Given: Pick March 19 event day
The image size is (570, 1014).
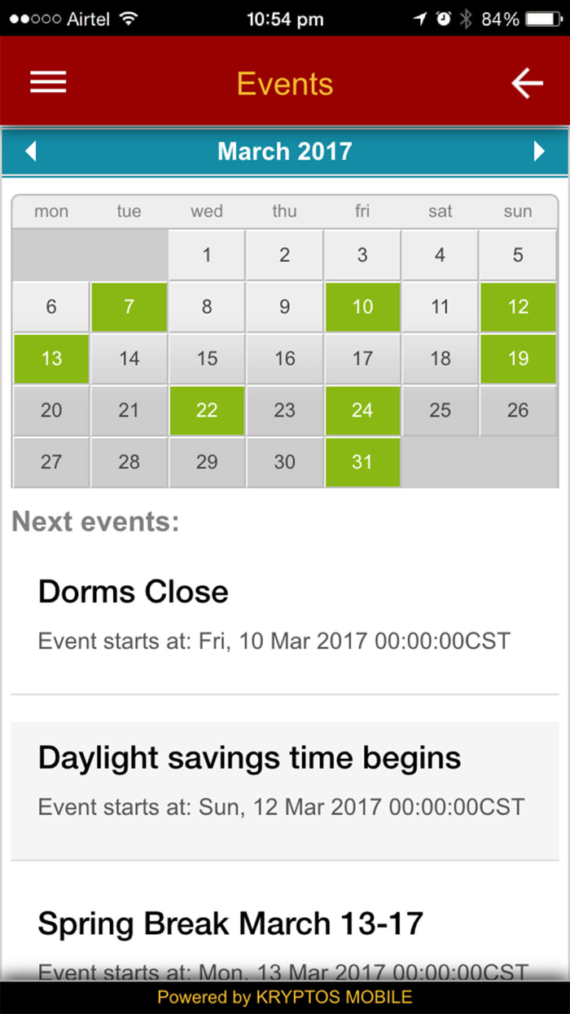Looking at the screenshot, I should pos(518,359).
